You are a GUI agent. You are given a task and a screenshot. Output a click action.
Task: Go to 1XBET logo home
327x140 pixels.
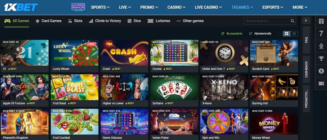pos(21,7)
